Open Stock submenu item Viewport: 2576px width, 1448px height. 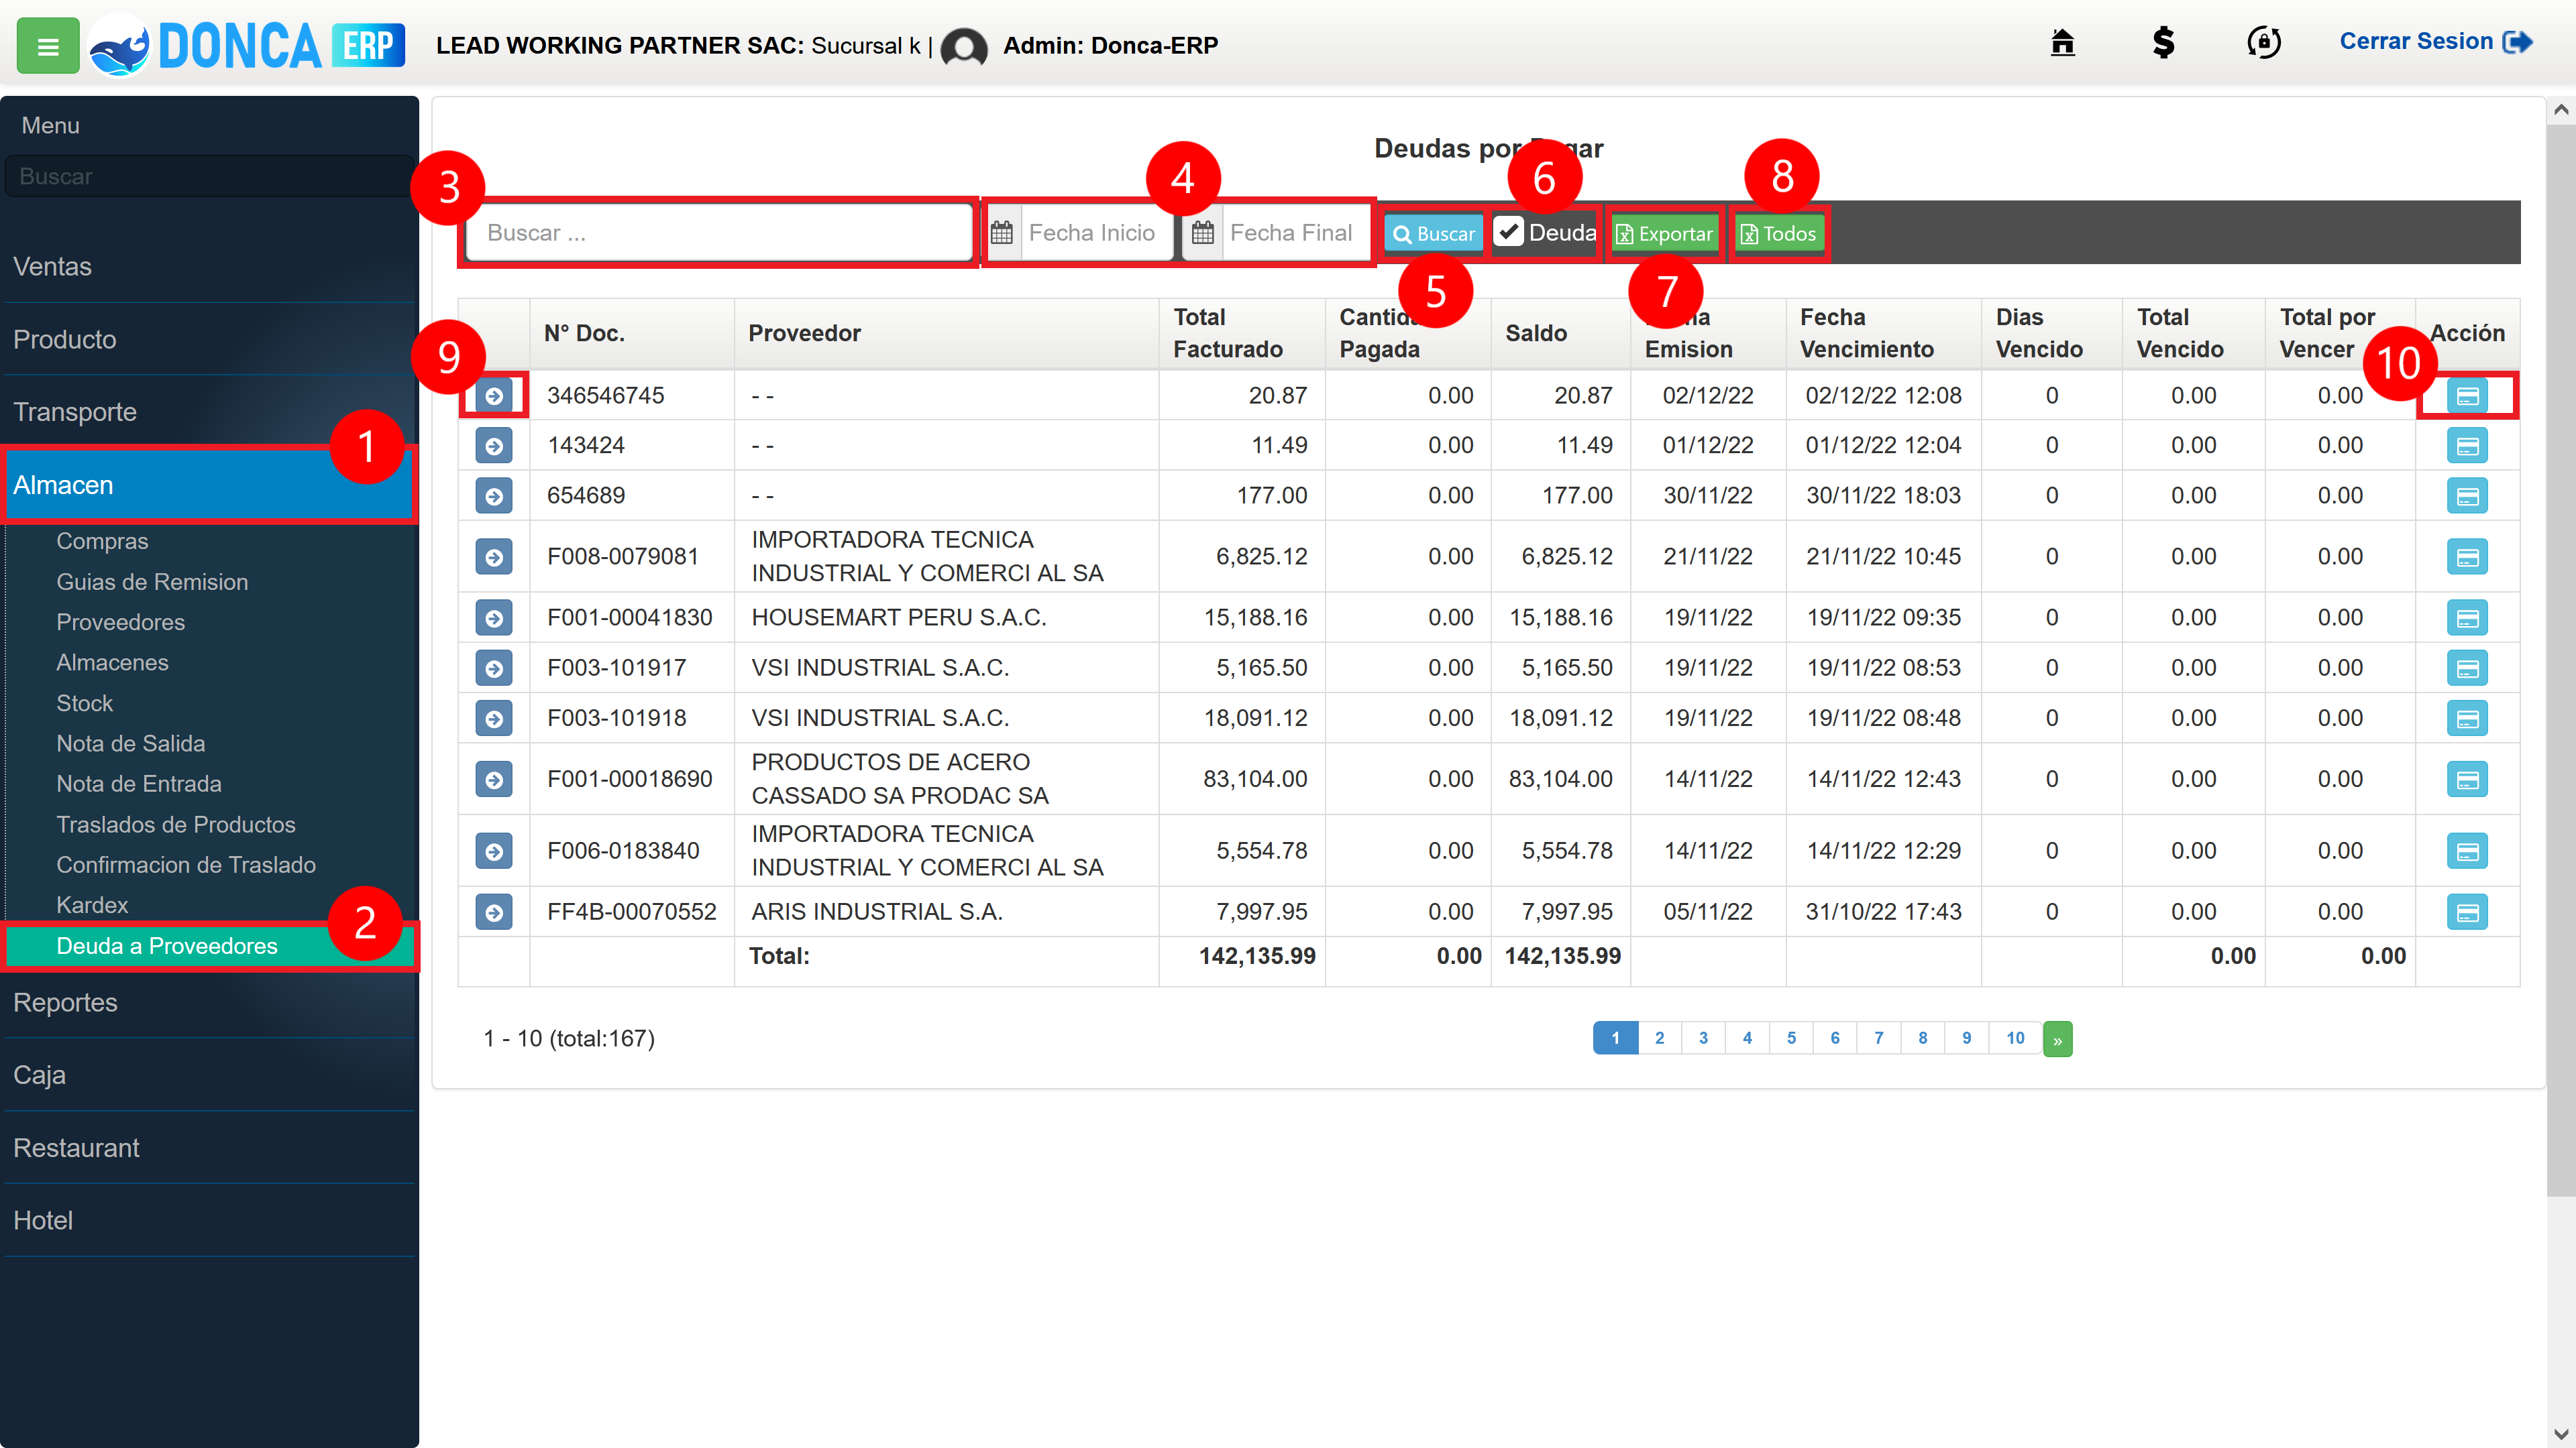84,703
